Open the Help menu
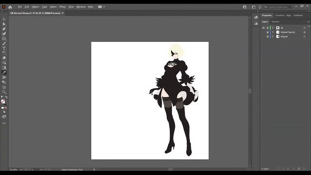The width and height of the screenshot is (311, 175). [x=91, y=7]
